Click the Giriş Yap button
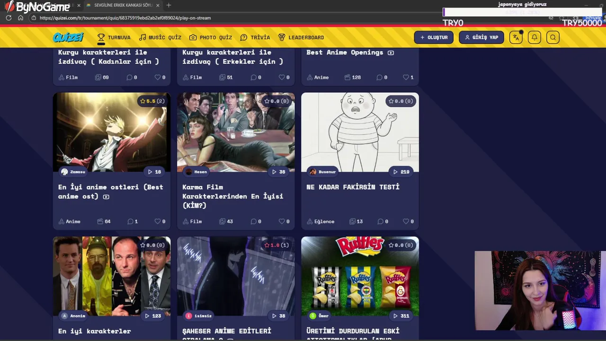The image size is (606, 341). coord(481,37)
